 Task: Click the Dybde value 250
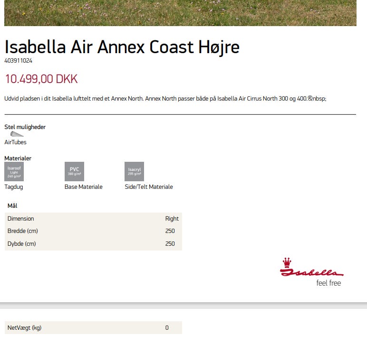tap(170, 244)
